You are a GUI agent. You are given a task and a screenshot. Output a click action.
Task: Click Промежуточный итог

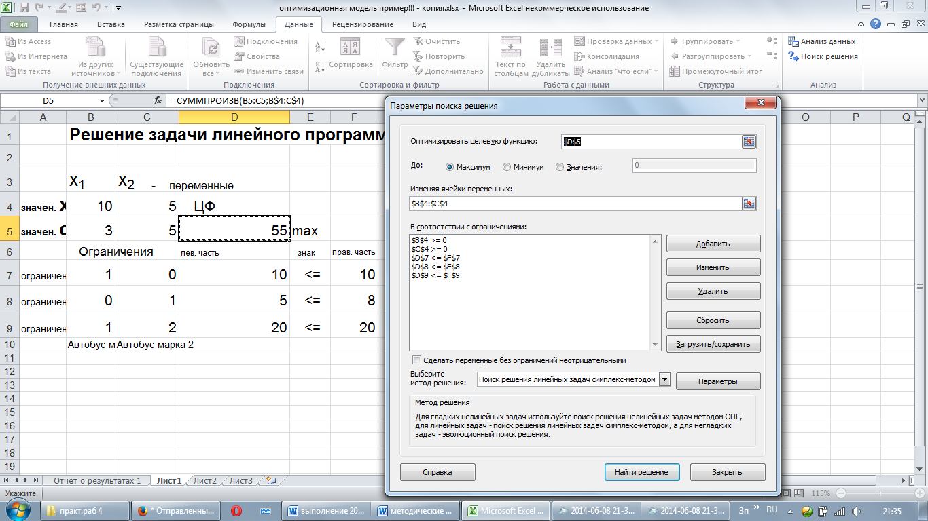point(715,71)
